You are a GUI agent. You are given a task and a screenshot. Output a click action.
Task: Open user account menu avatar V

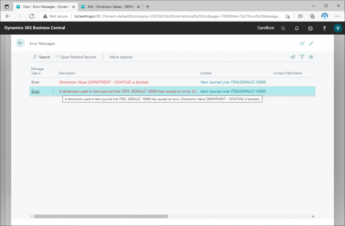coord(338,28)
